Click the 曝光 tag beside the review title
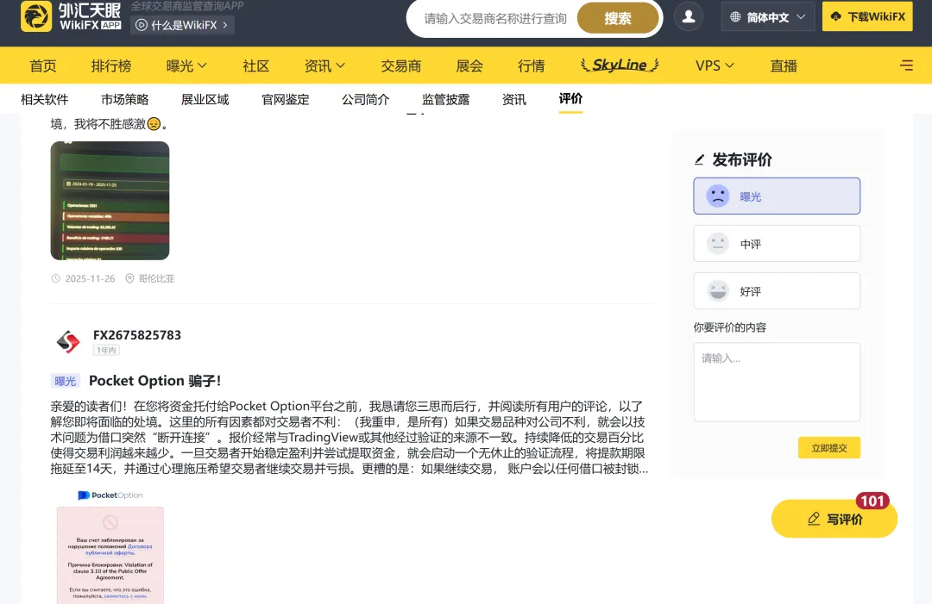This screenshot has width=932, height=604. click(66, 381)
